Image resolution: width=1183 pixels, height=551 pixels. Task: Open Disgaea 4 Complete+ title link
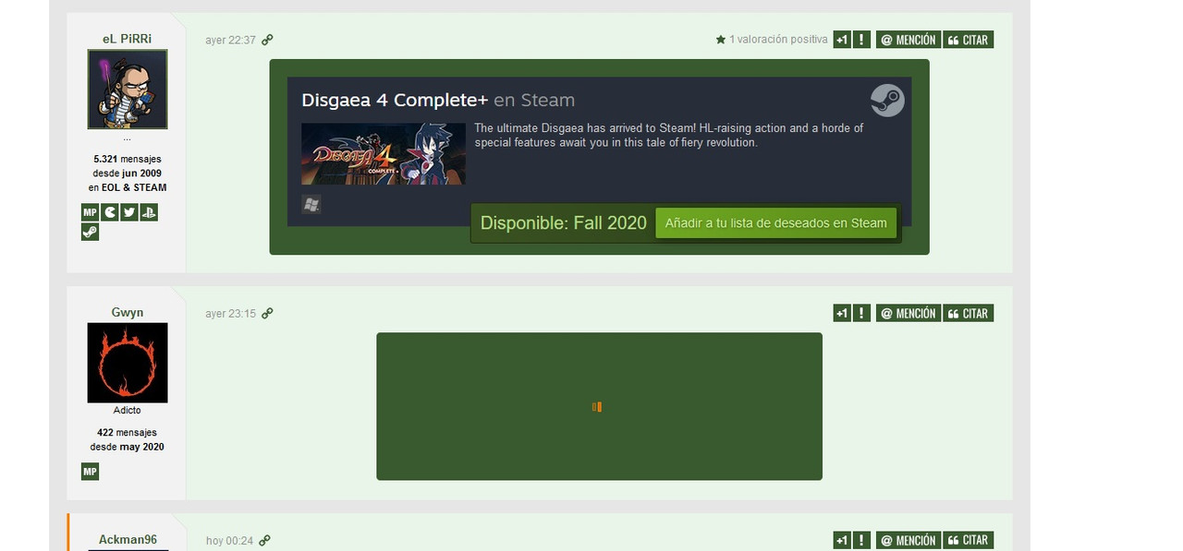coord(395,101)
